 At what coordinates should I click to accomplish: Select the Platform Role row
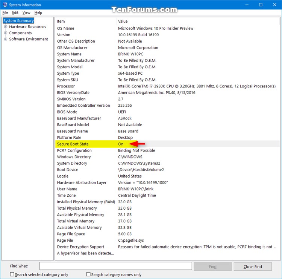pos(167,138)
